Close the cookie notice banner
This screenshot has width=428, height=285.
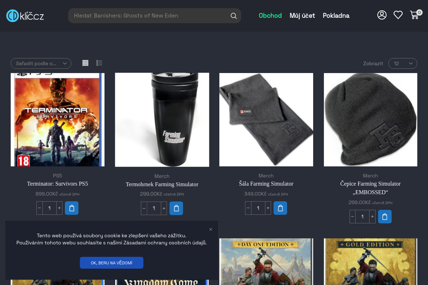pyautogui.click(x=211, y=229)
